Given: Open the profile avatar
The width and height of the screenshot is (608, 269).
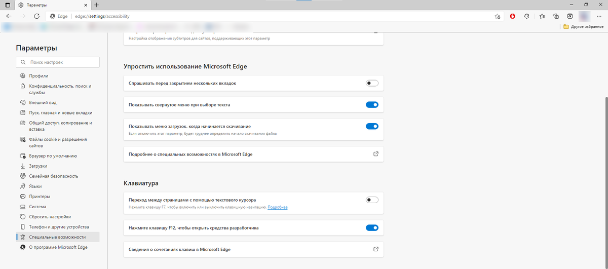Looking at the screenshot, I should 584,16.
